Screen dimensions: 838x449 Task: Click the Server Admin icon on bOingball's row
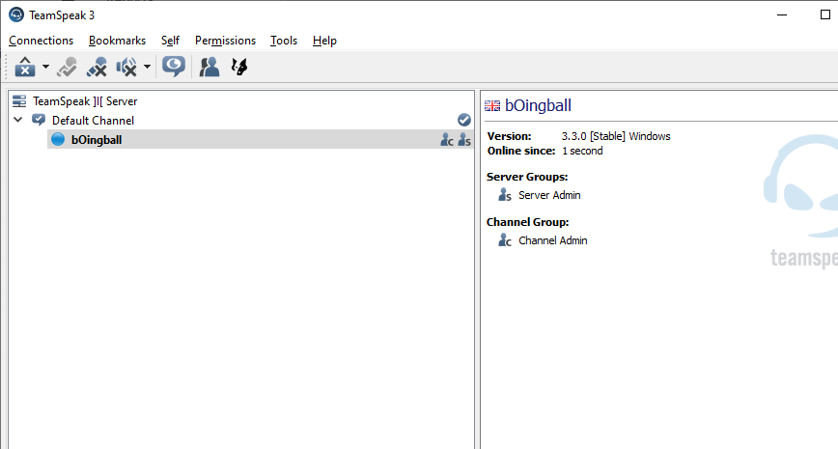[464, 139]
